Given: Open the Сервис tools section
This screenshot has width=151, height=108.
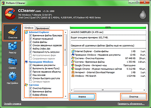Looking at the screenshot, I should 12,63.
